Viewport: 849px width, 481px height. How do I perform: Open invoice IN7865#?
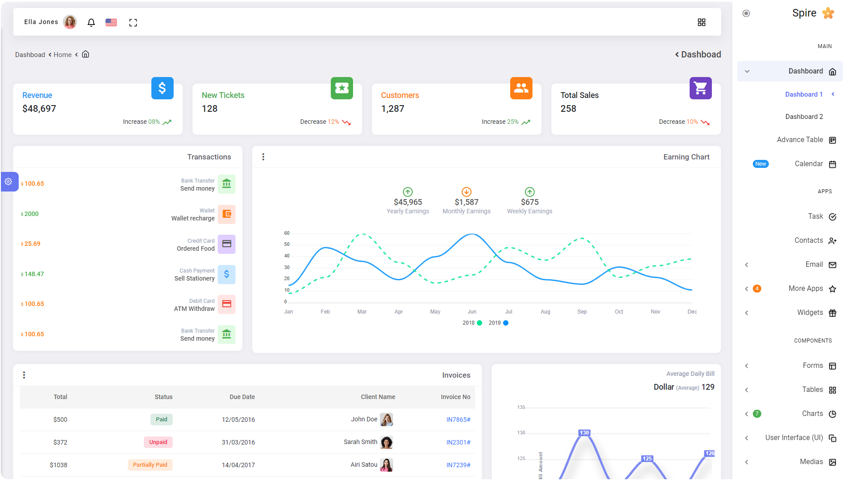pos(458,420)
